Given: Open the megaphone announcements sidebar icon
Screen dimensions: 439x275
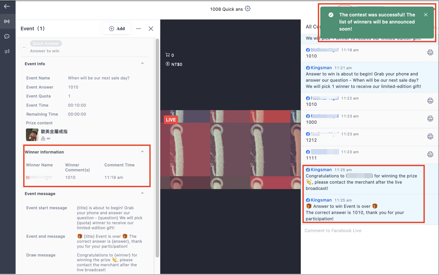Looking at the screenshot, I should [7, 51].
